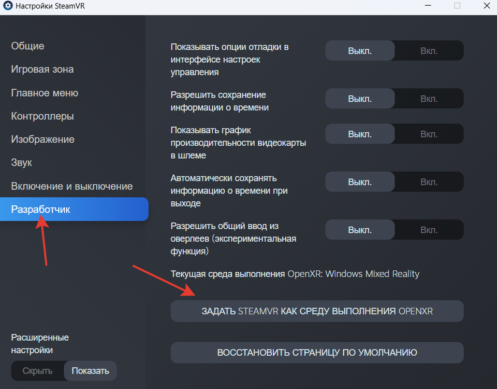Open the Звук settings page
Screen dimensions: 497x389
[22, 163]
